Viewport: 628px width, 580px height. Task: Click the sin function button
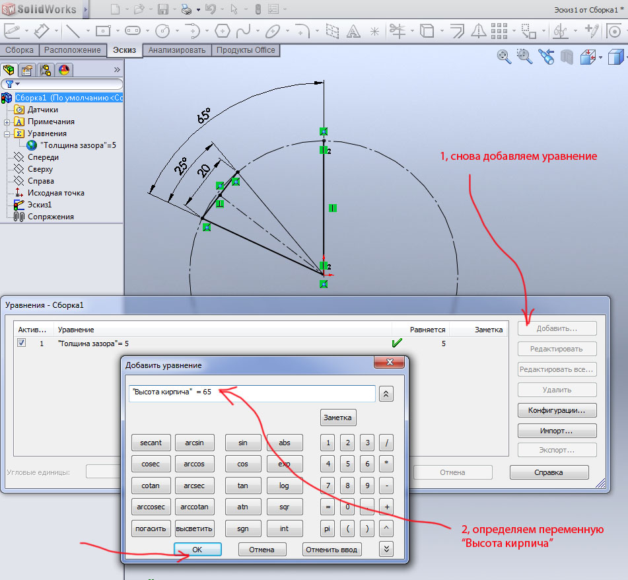242,443
